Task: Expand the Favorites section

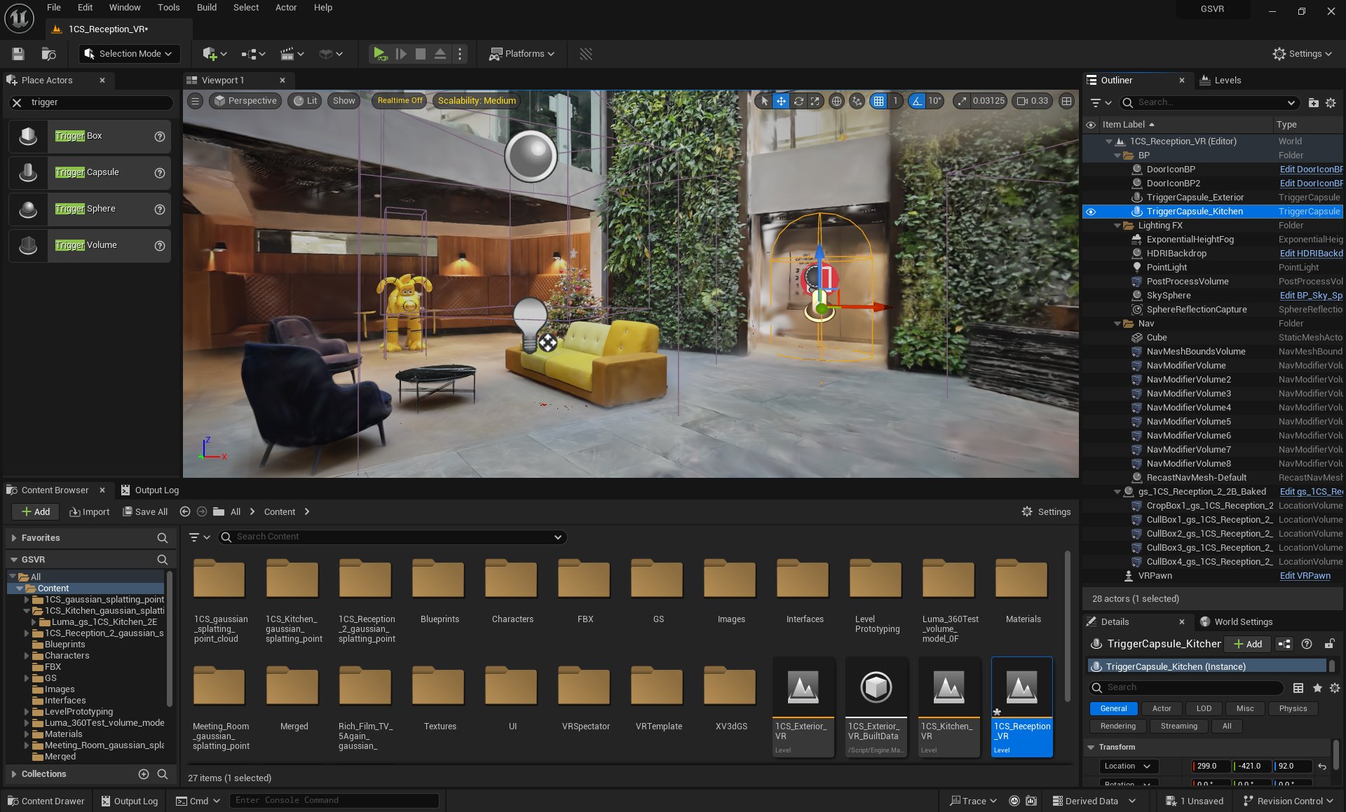Action: click(x=14, y=538)
